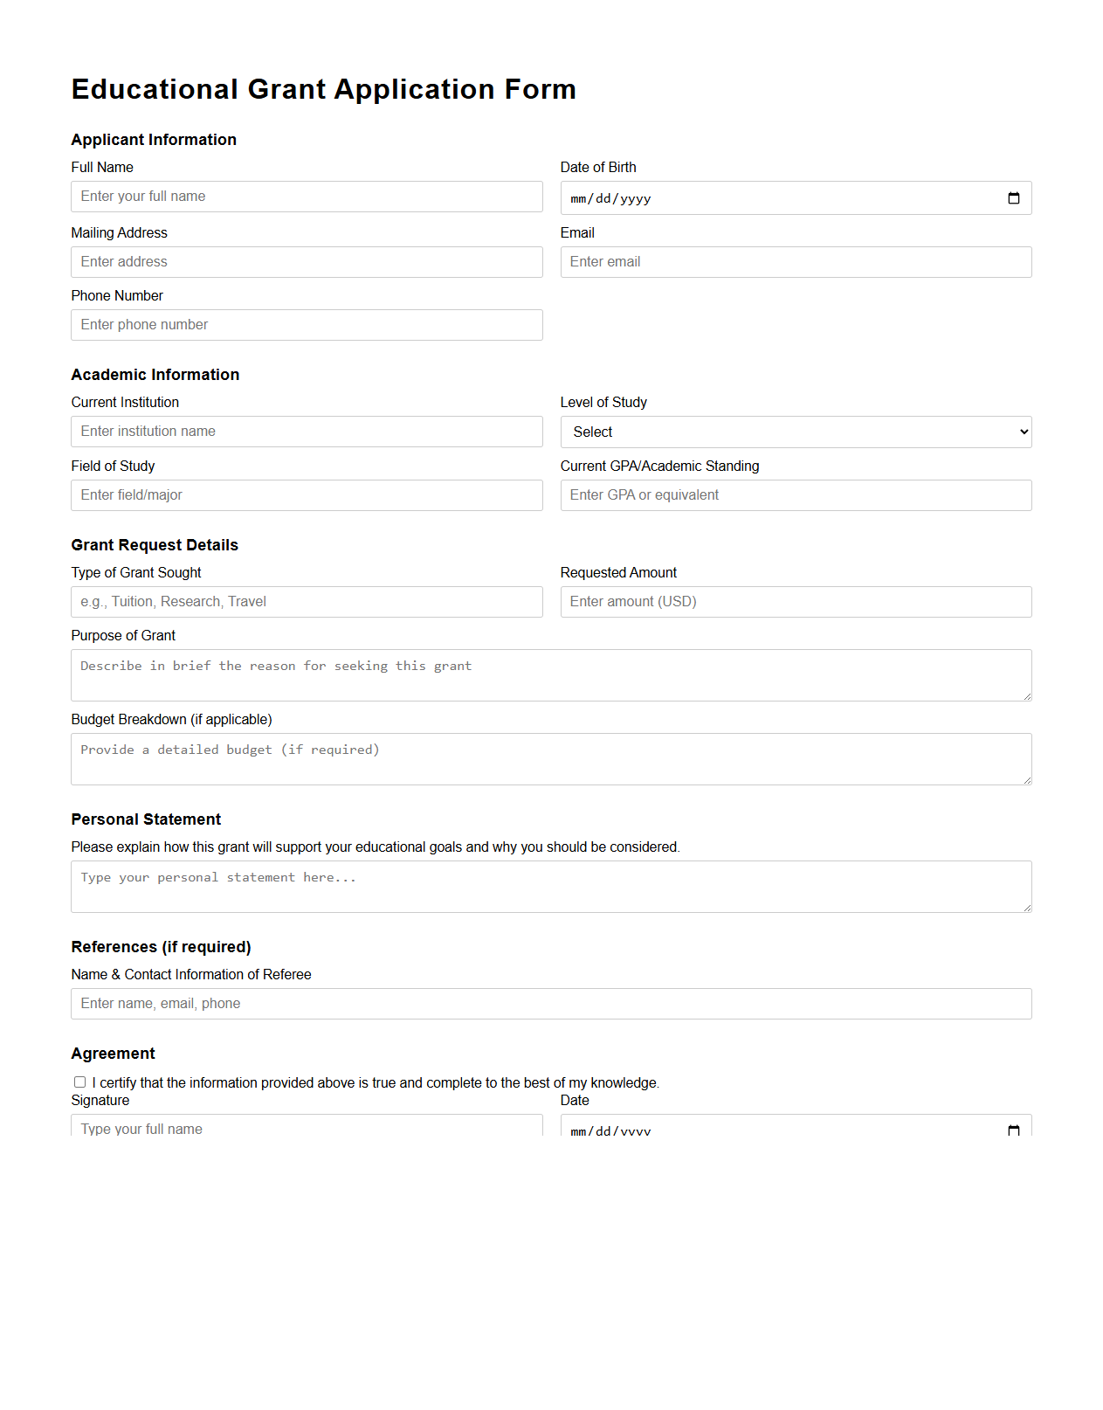Click the Signature input field
Screen dimensions: 1103x1410
point(307,1127)
